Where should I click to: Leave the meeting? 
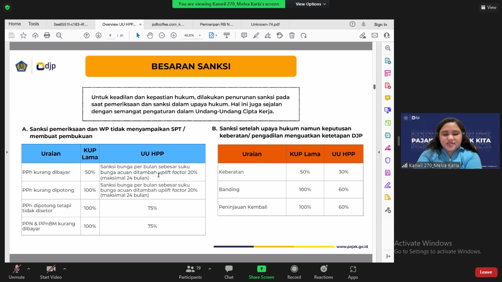pos(486,272)
